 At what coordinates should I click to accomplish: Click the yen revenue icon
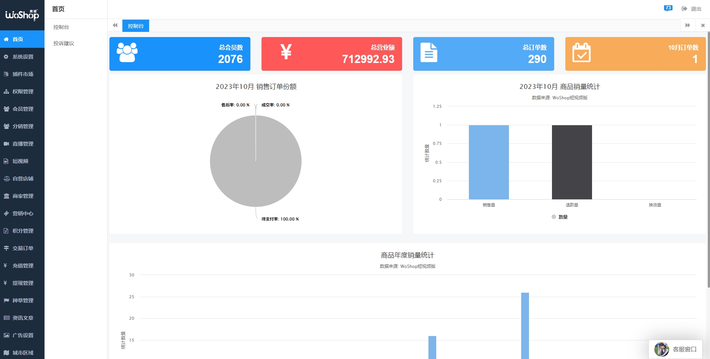(286, 52)
